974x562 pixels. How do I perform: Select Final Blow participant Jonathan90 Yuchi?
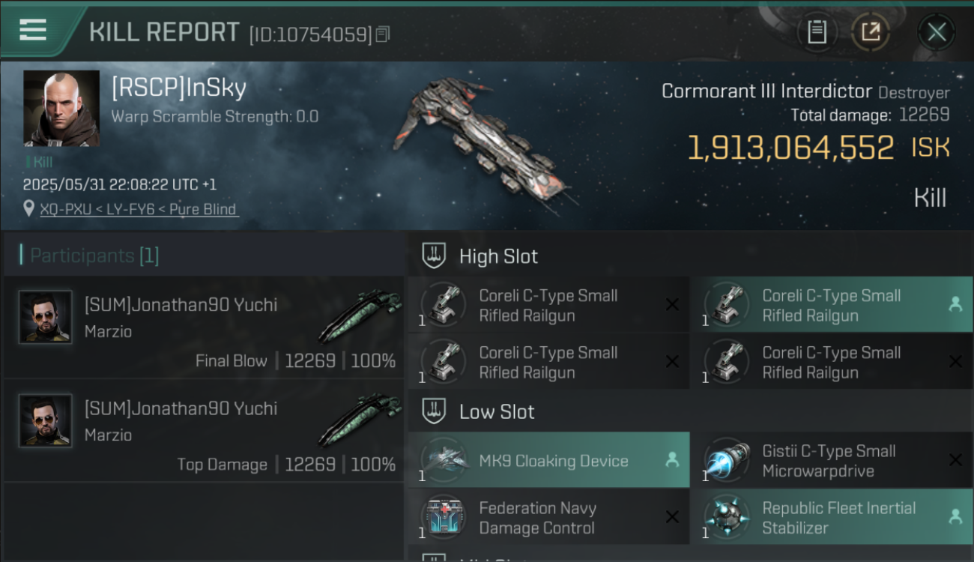coord(204,327)
